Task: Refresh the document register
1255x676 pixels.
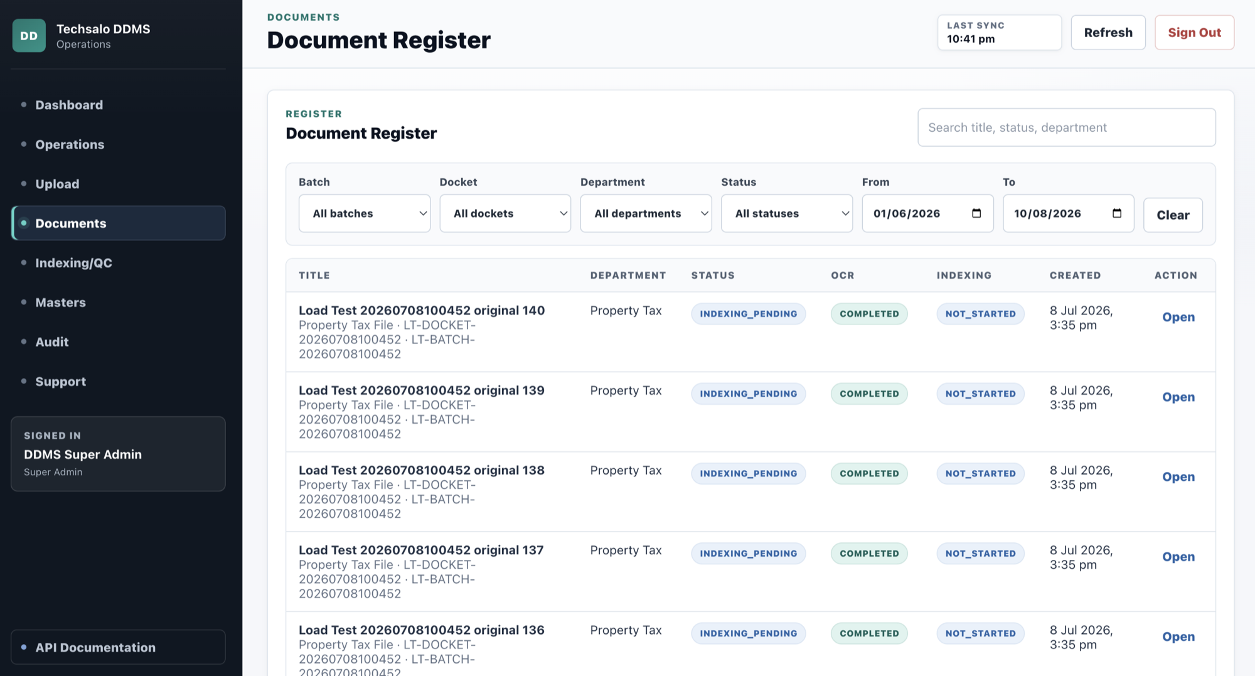Action: click(x=1108, y=33)
